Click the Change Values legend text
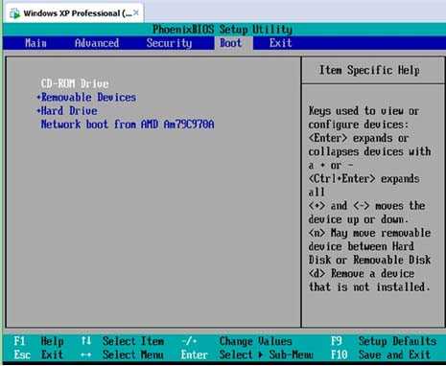The height and width of the screenshot is (366, 446). click(255, 341)
